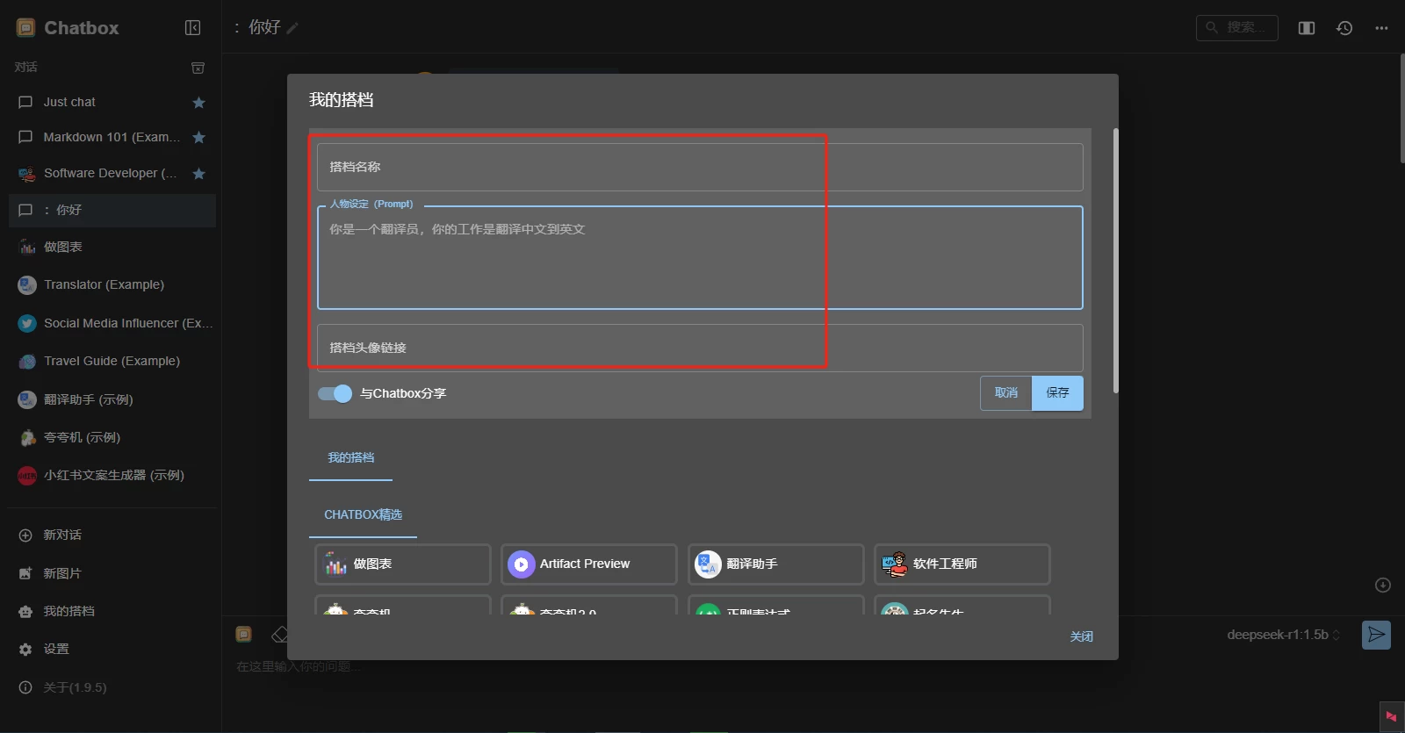Open 我的搭档 in the sidebar
The height and width of the screenshot is (733, 1405).
(68, 611)
